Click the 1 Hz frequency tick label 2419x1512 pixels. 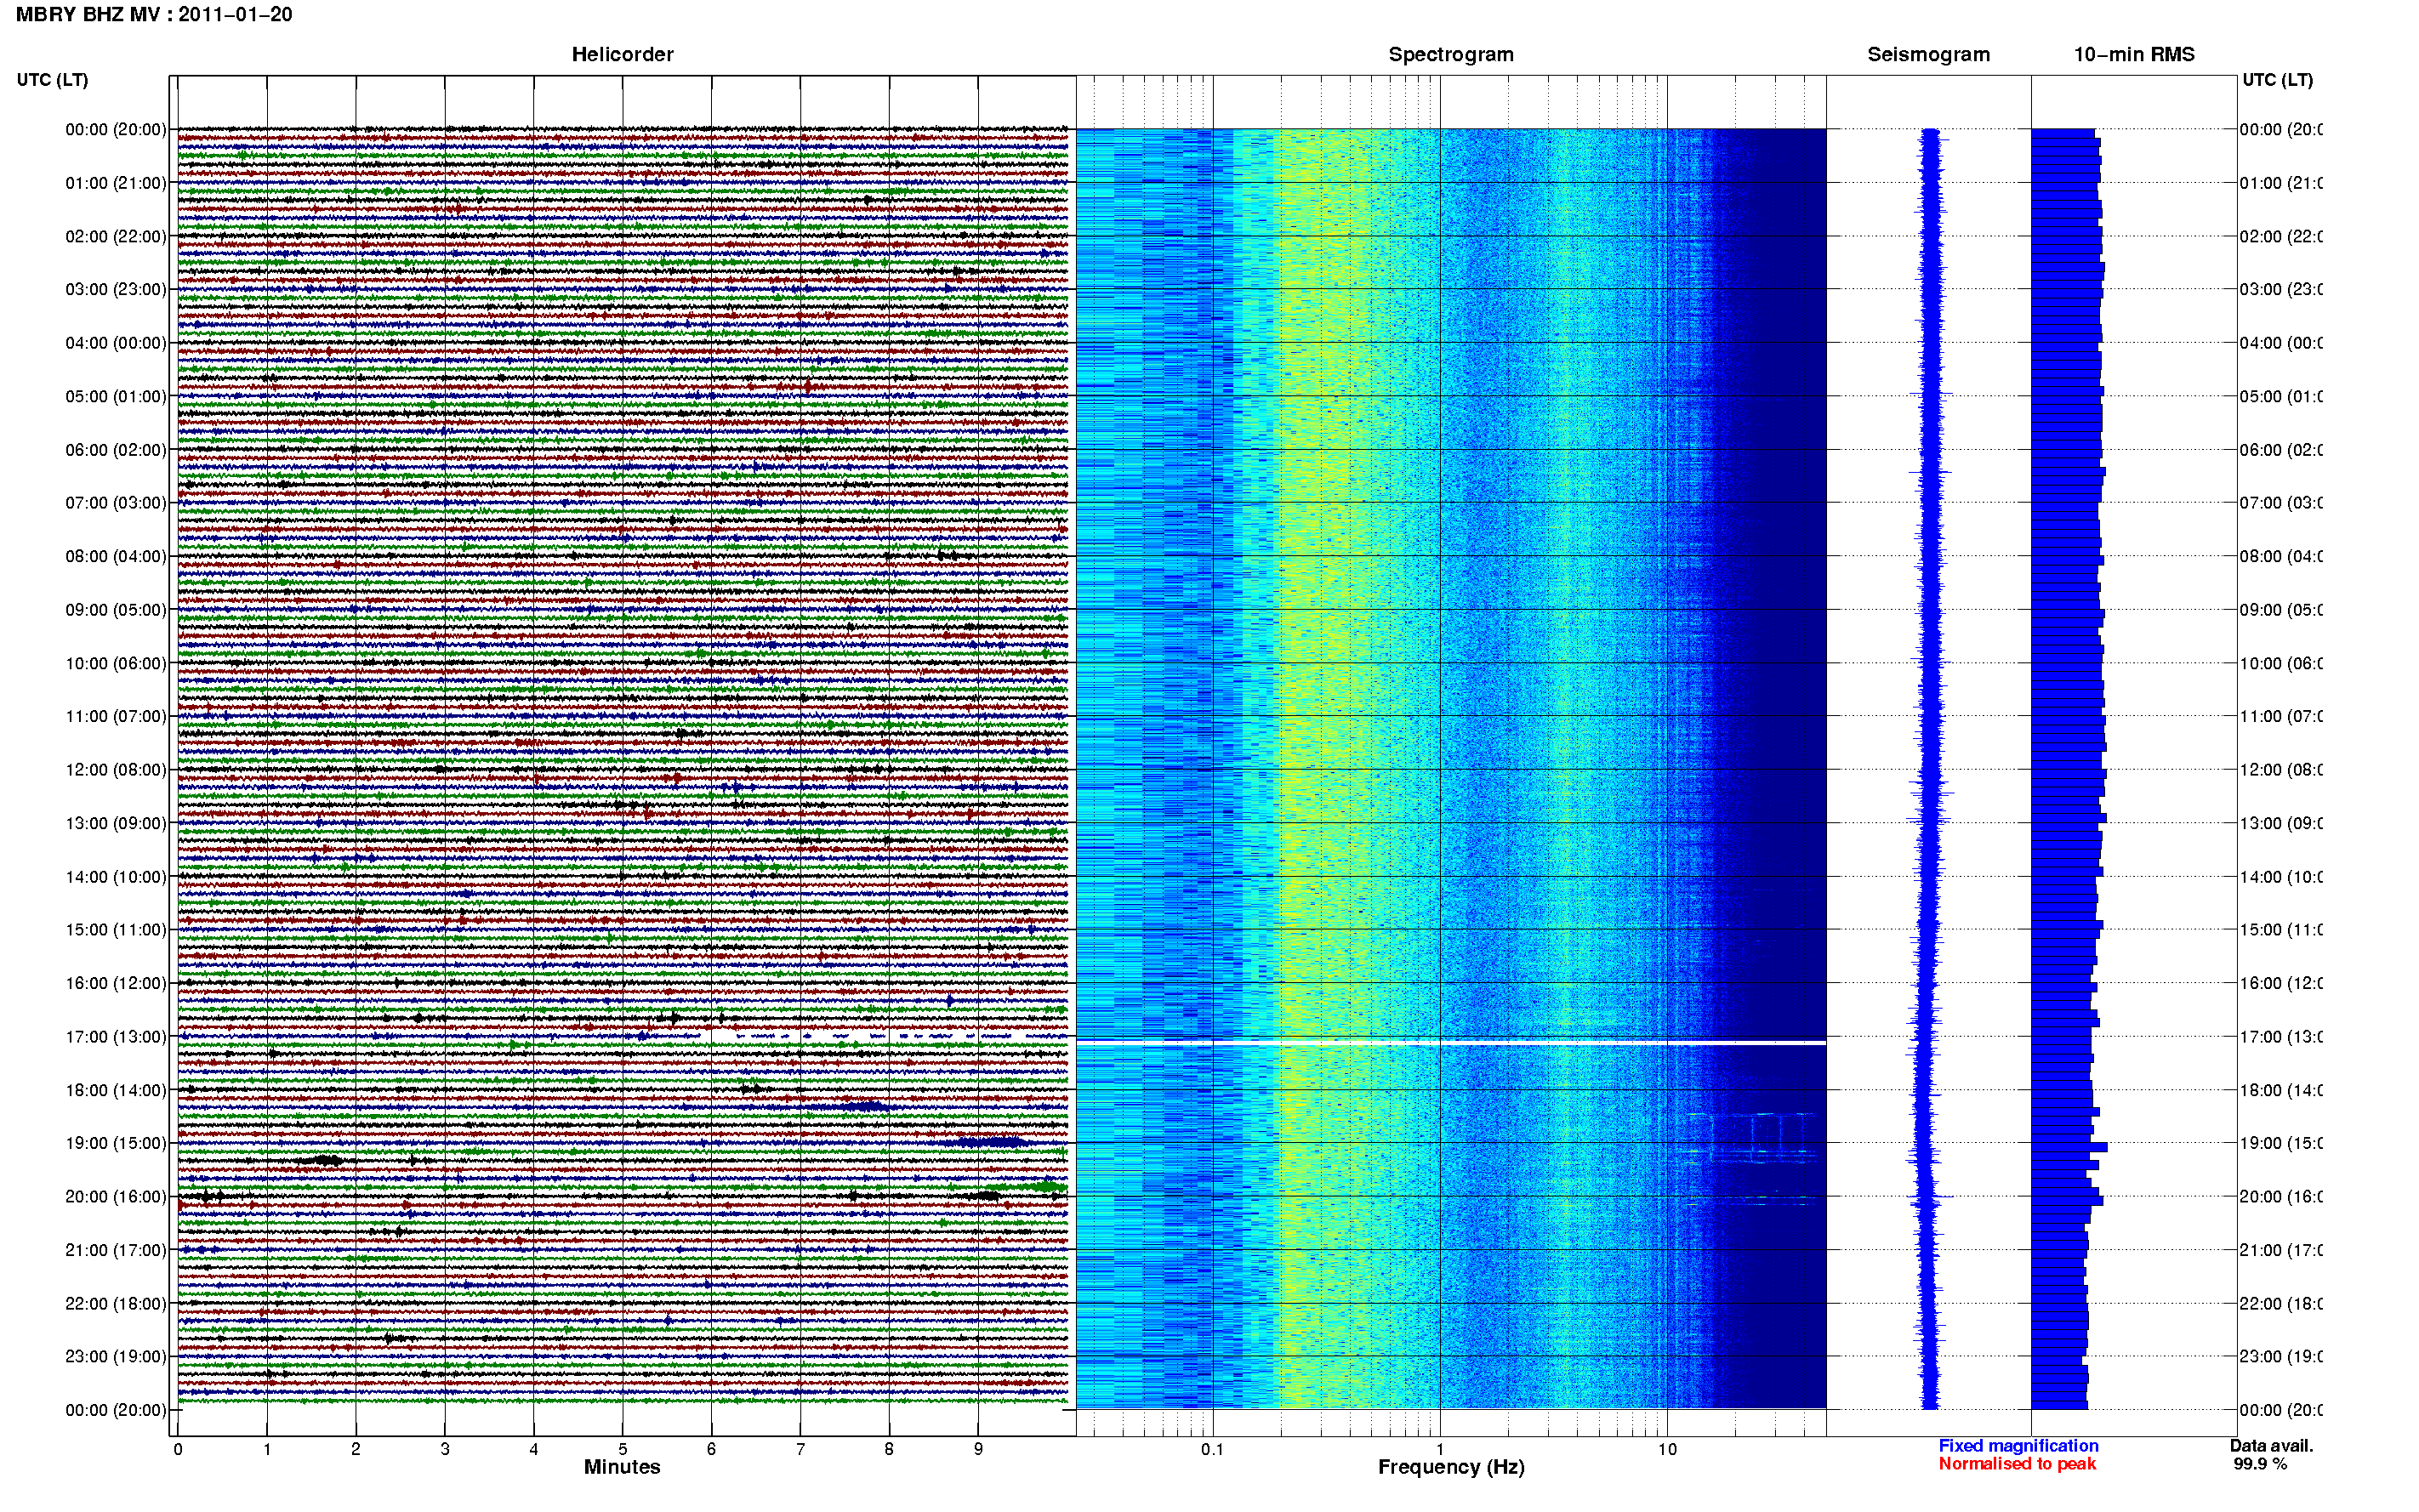1440,1449
